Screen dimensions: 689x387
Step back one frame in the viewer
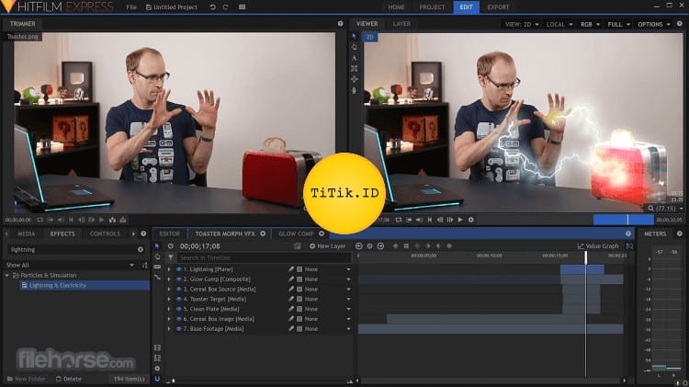click(440, 220)
